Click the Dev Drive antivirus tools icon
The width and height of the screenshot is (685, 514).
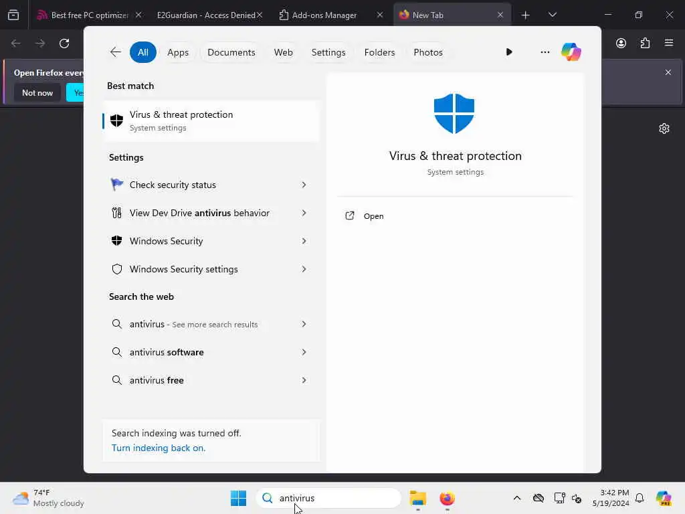click(x=116, y=213)
